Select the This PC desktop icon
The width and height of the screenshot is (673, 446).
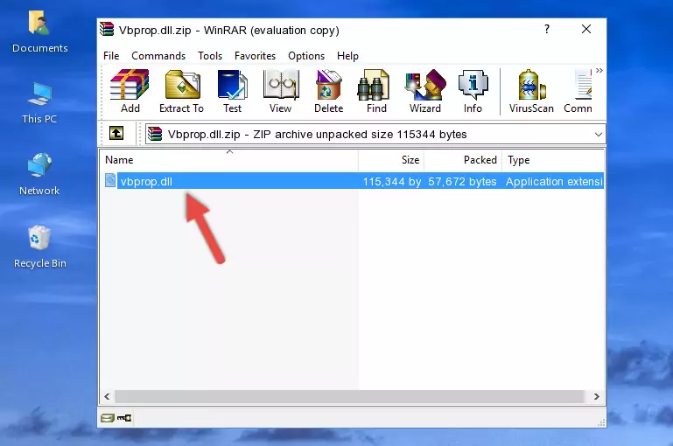39,103
